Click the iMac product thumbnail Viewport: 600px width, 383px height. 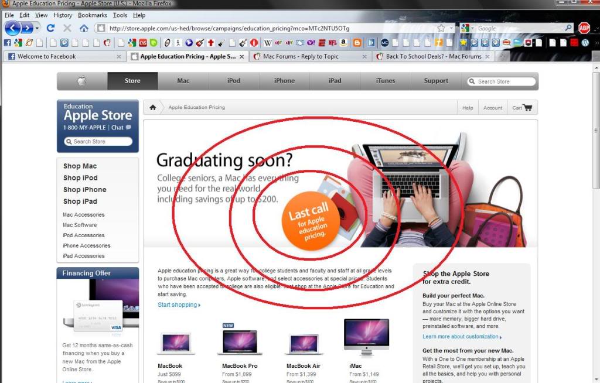click(x=366, y=337)
